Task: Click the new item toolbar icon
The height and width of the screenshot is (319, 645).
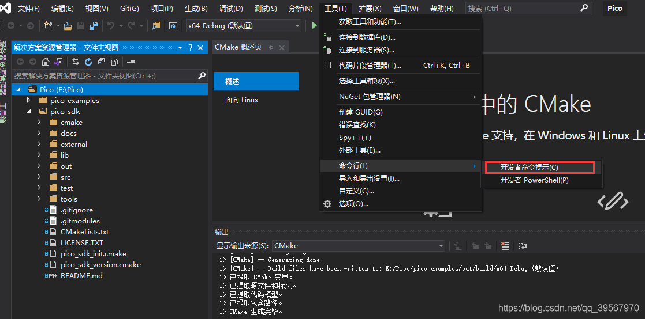Action: tap(49, 26)
